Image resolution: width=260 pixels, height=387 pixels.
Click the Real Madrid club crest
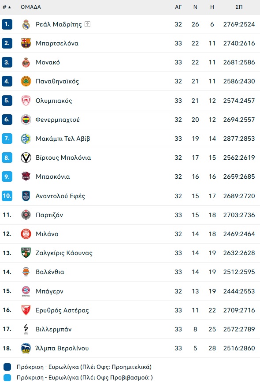(x=26, y=24)
